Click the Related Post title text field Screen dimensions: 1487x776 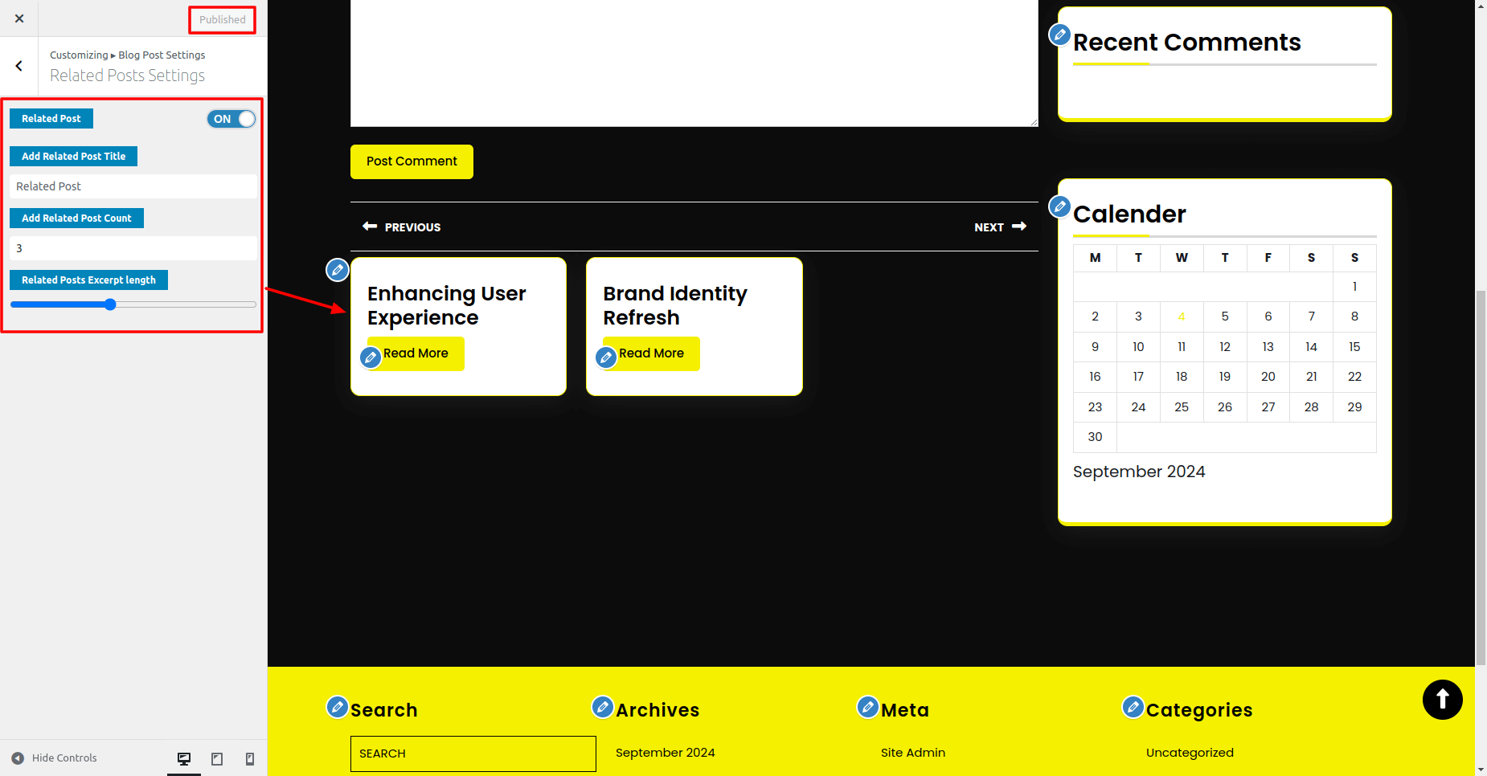(133, 186)
